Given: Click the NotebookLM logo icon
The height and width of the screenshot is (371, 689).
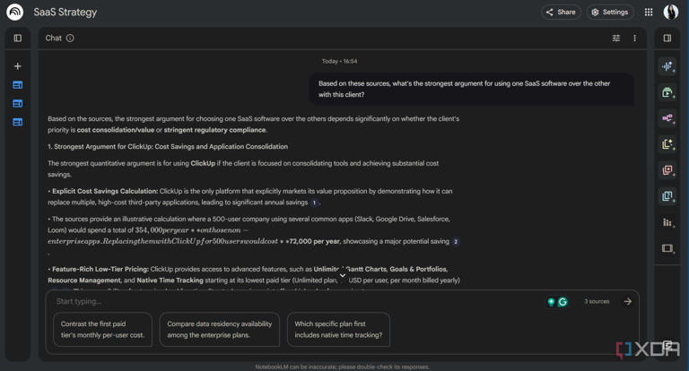Looking at the screenshot, I should click(15, 12).
